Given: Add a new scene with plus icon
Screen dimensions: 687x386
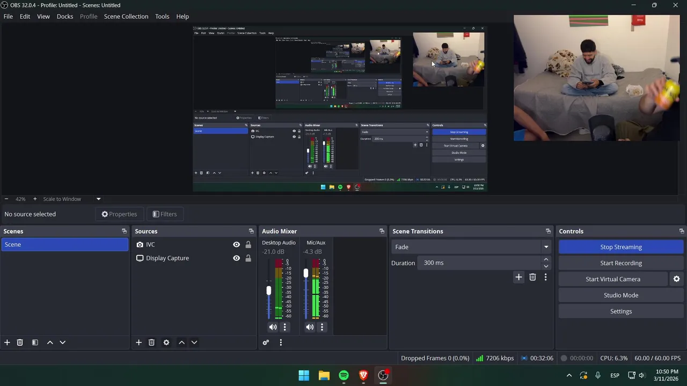Looking at the screenshot, I should (7, 342).
